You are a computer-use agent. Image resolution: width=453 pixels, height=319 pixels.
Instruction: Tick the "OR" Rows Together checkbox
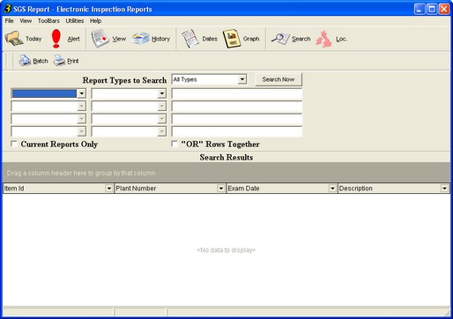pos(175,144)
